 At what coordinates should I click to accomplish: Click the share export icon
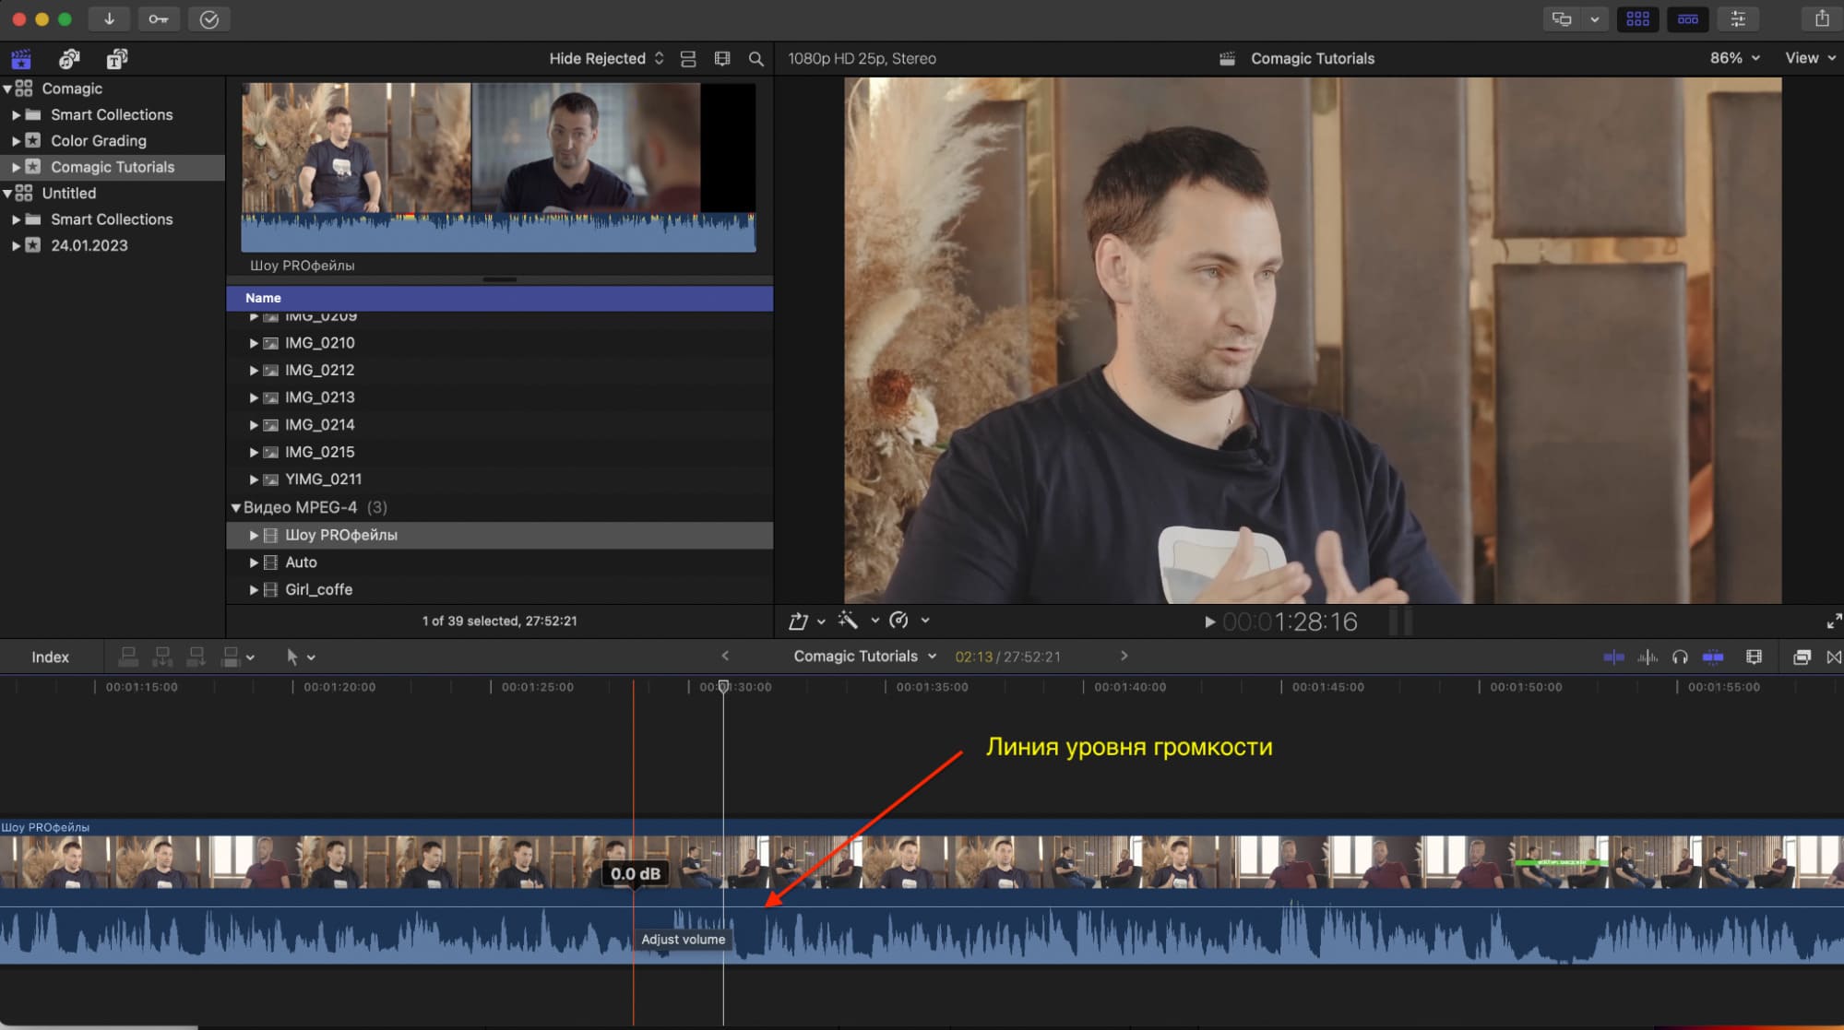click(x=1822, y=18)
